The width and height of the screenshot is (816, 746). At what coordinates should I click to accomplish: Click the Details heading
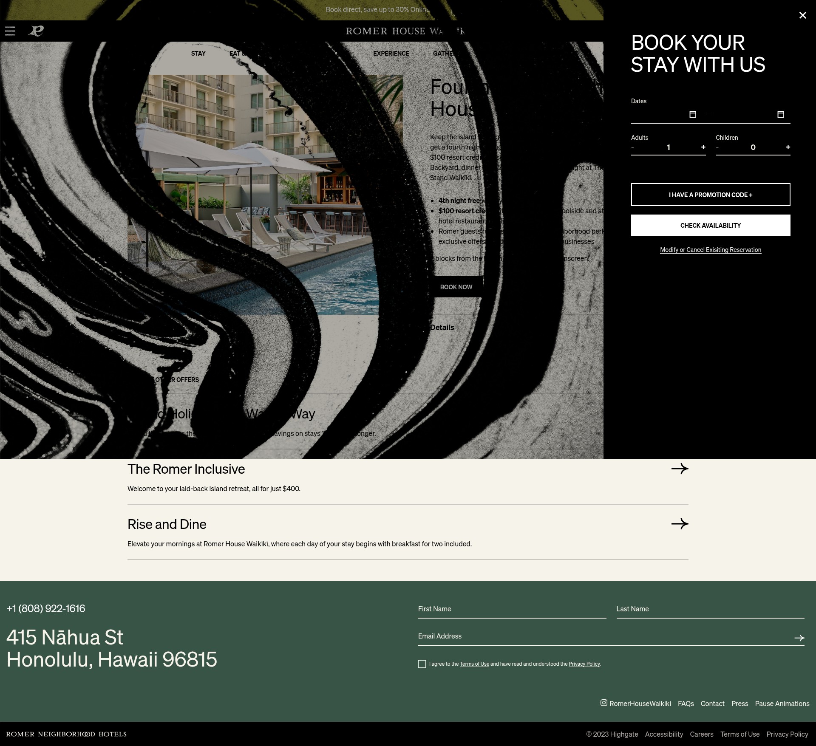pyautogui.click(x=442, y=328)
